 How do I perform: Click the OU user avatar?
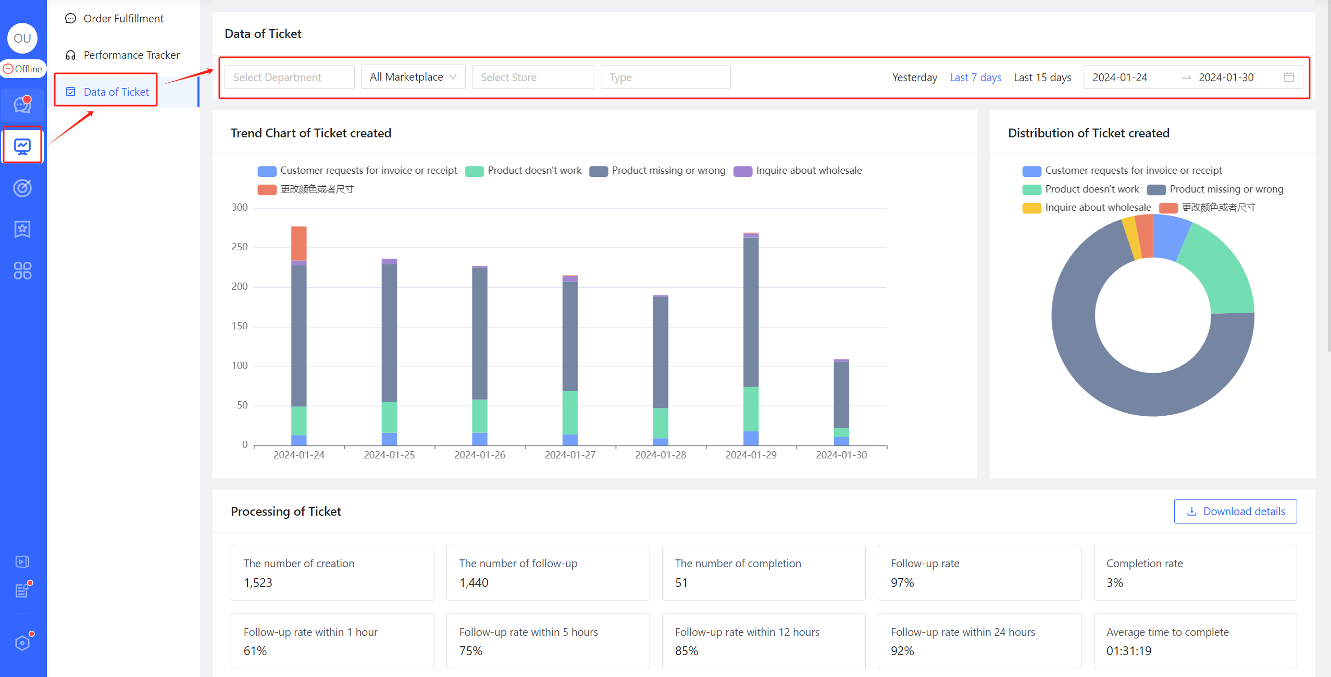point(22,38)
